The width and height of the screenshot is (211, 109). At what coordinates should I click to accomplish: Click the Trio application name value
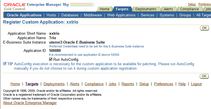(53, 38)
